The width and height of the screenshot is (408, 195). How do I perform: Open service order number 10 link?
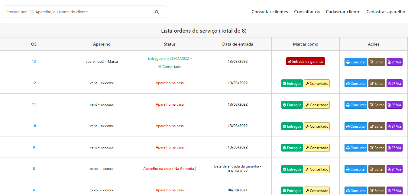[x=34, y=126]
